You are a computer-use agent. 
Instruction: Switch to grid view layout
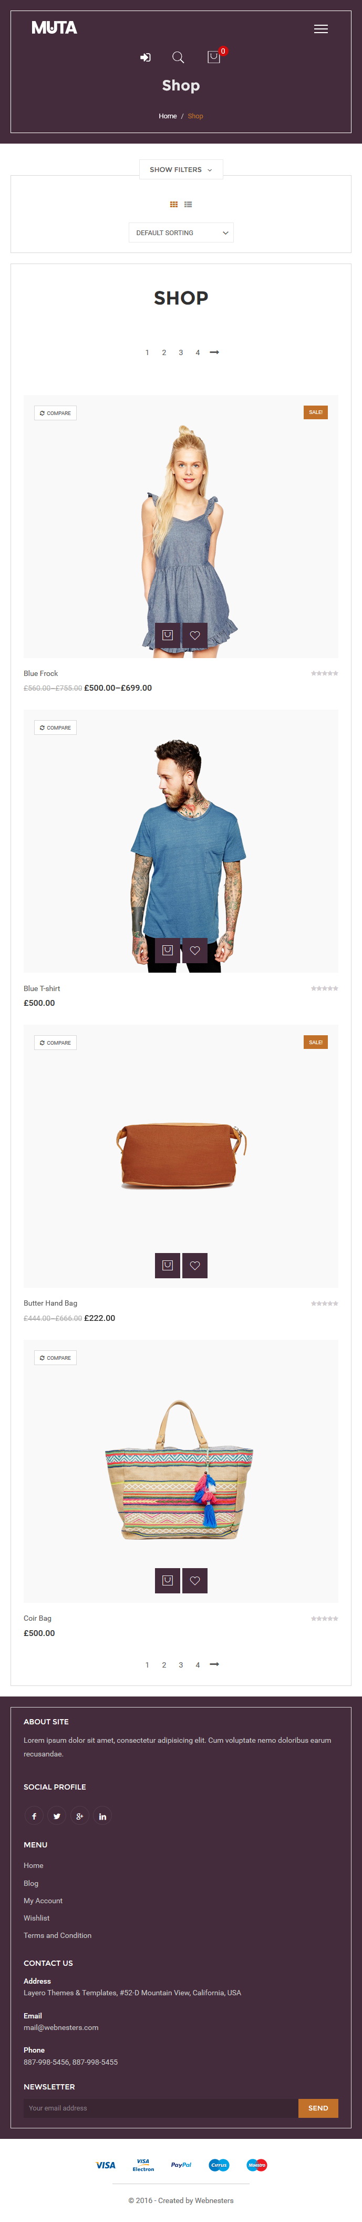[173, 205]
